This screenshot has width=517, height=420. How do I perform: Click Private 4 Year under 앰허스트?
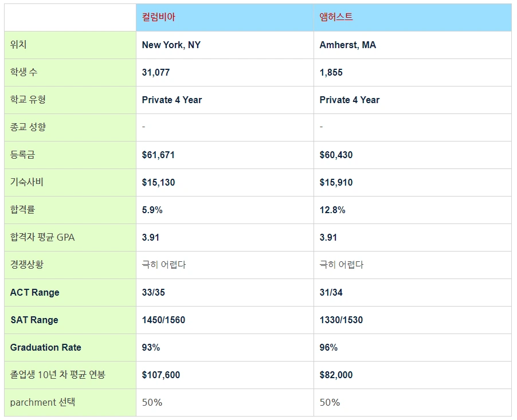(350, 100)
